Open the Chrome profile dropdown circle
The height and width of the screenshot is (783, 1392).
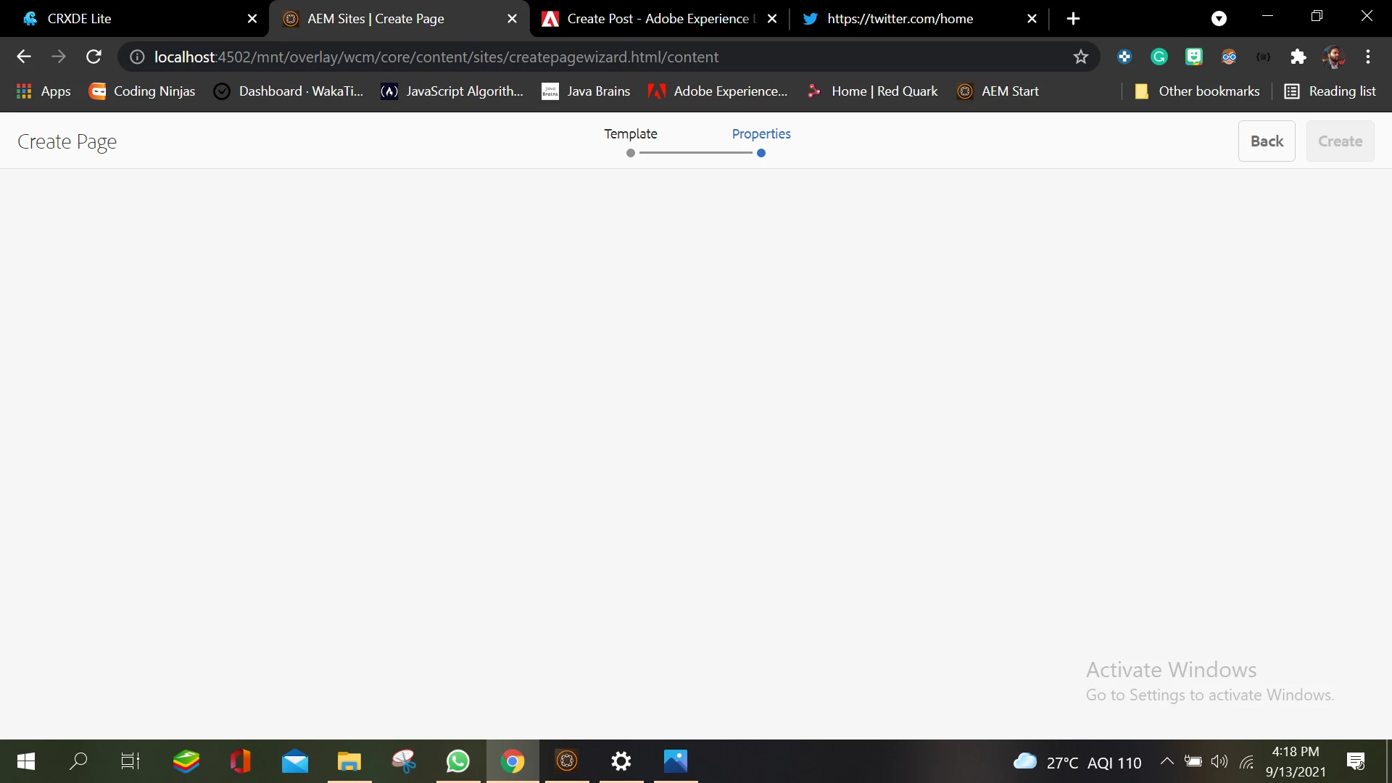1219,19
